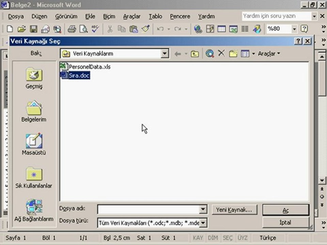Viewport: 327px width, 245px height.
Task: Click the Tables and Borders icon
Action: [x=210, y=29]
